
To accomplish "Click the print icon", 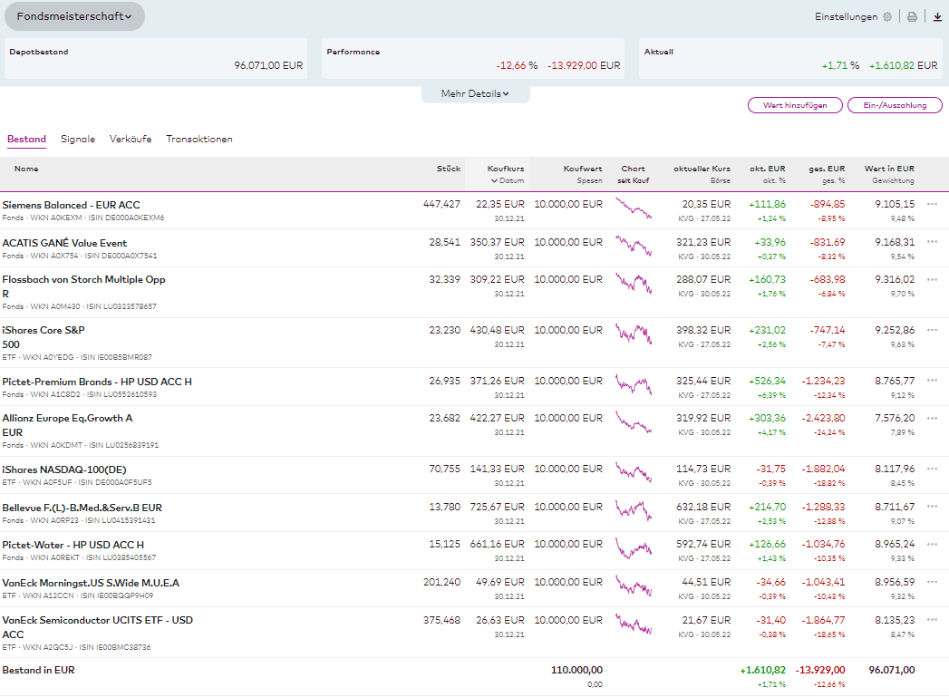I will pos(912,16).
